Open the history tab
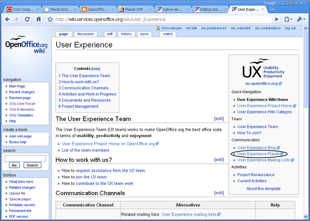Viewport: 310px width, 221px height. click(126, 34)
